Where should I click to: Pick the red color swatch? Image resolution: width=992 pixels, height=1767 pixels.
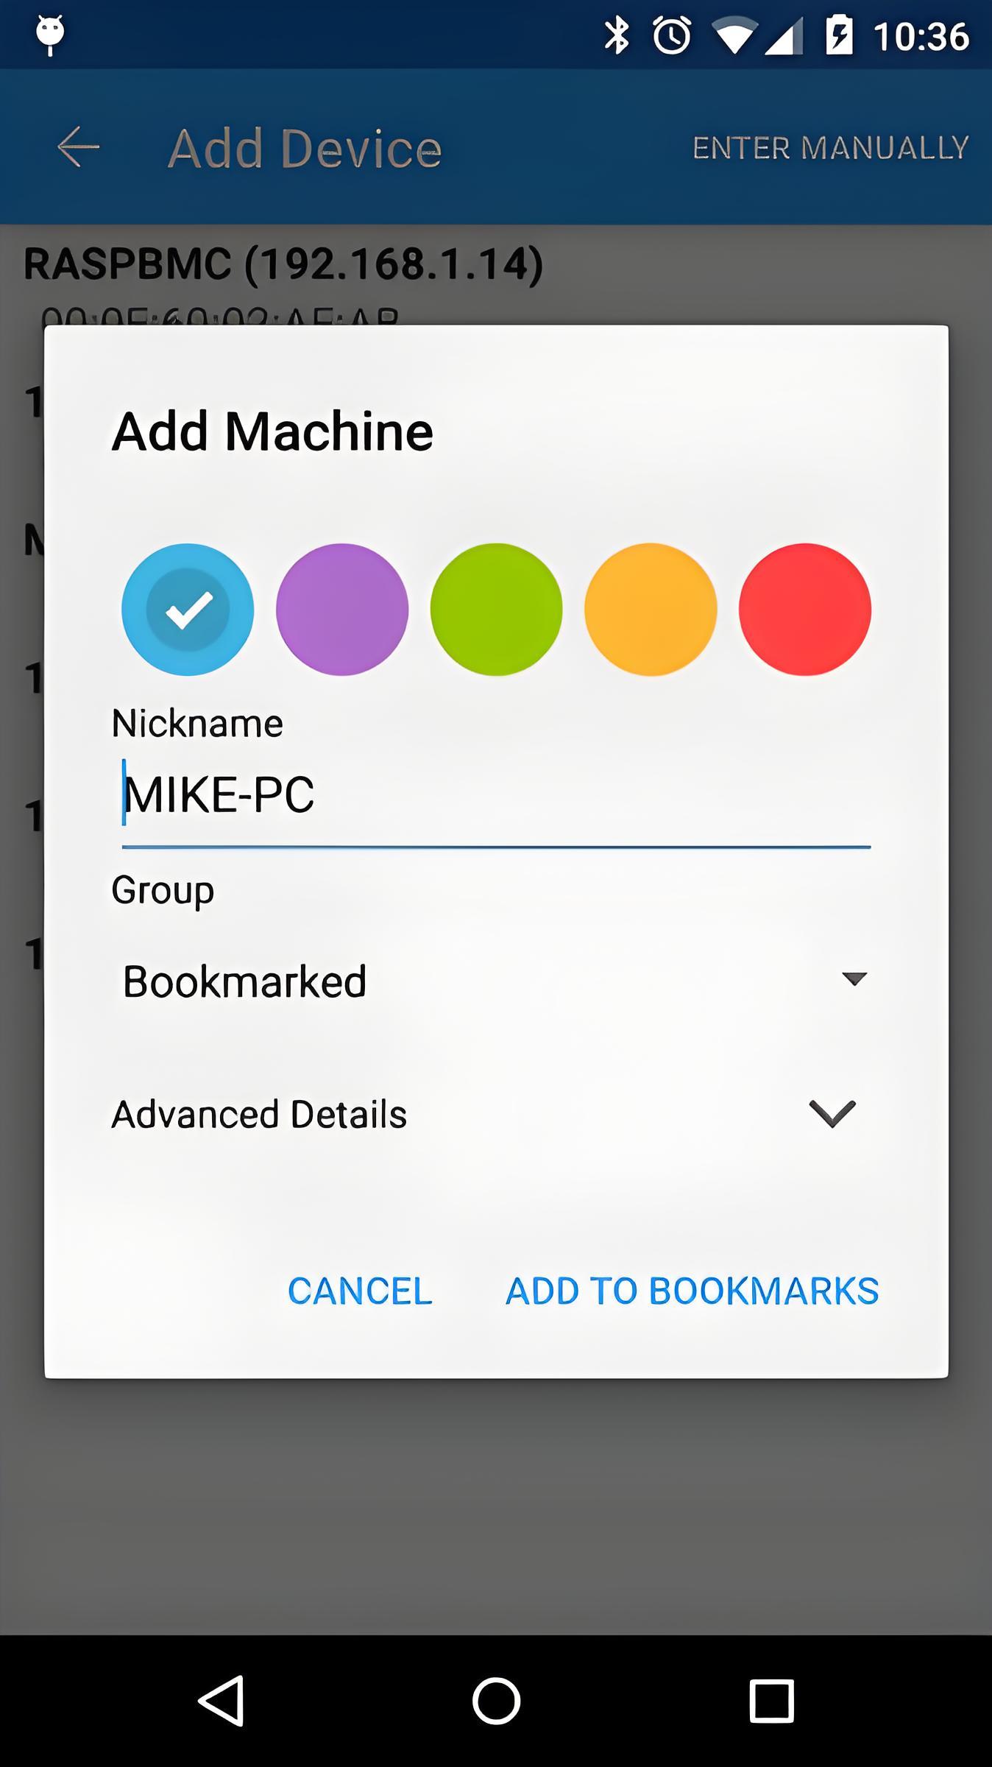click(805, 610)
